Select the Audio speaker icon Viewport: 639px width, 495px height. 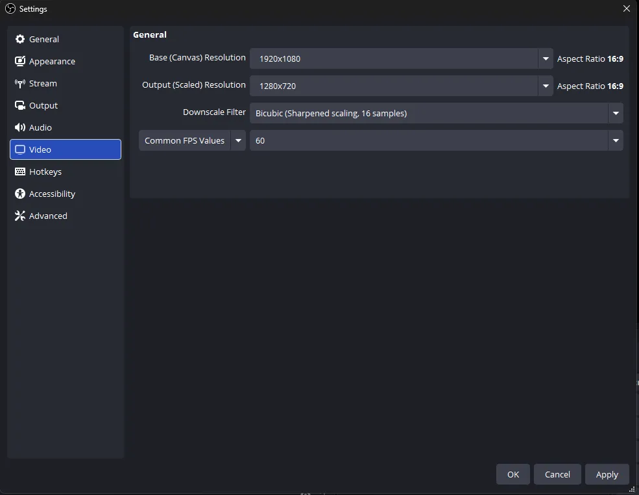20,127
